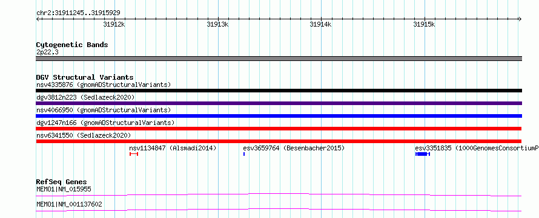
Task: Click the tiny blue esv3659764 variant marker
Action: coord(244,154)
